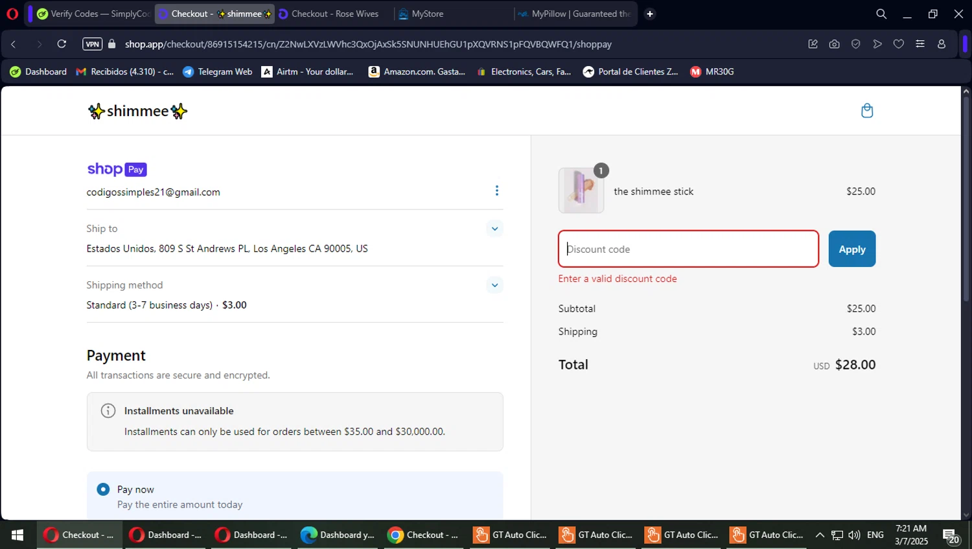Click into the Discount code field
Image resolution: width=972 pixels, height=549 pixels.
[688, 249]
